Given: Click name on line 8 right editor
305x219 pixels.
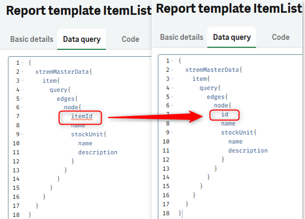Looking at the screenshot, I should [x=228, y=124].
